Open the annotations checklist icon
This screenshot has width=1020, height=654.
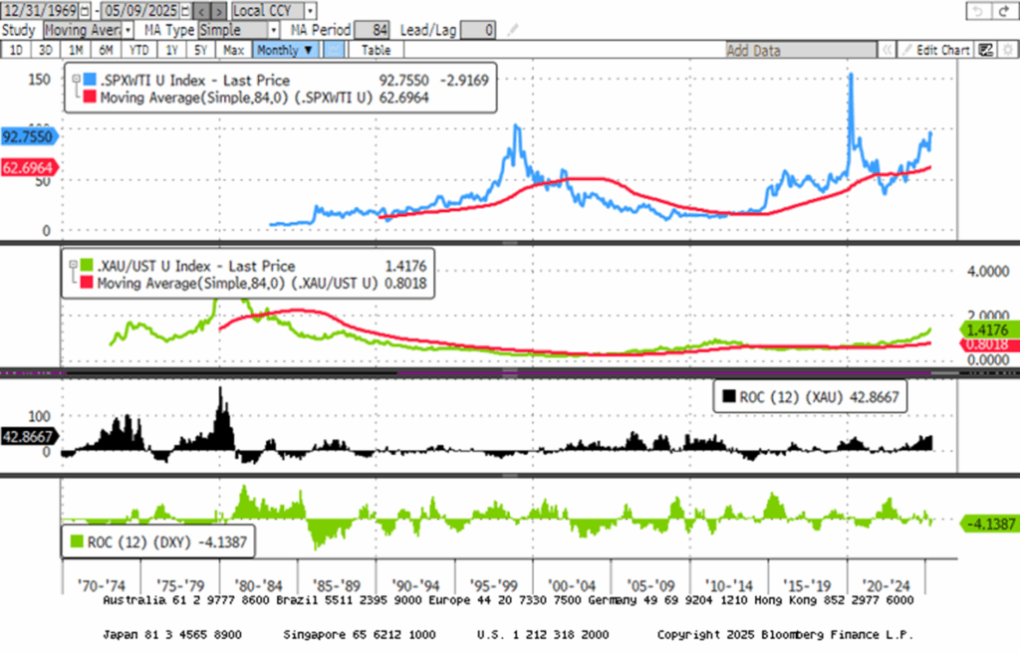click(x=986, y=50)
